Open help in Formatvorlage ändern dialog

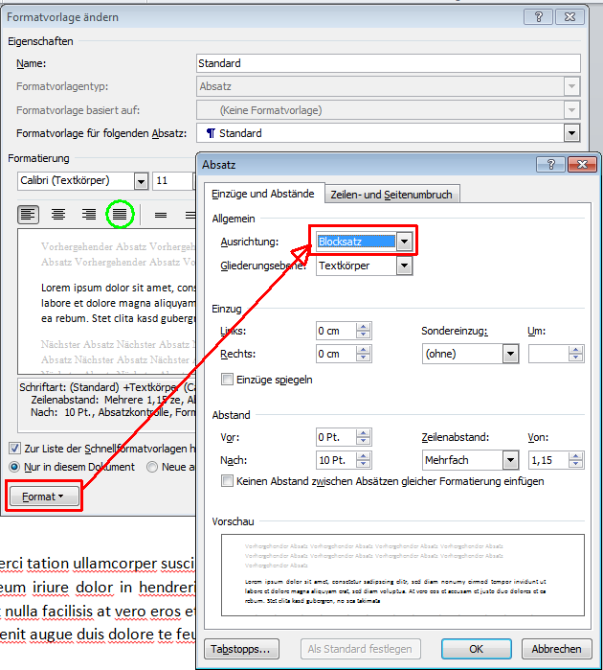539,17
